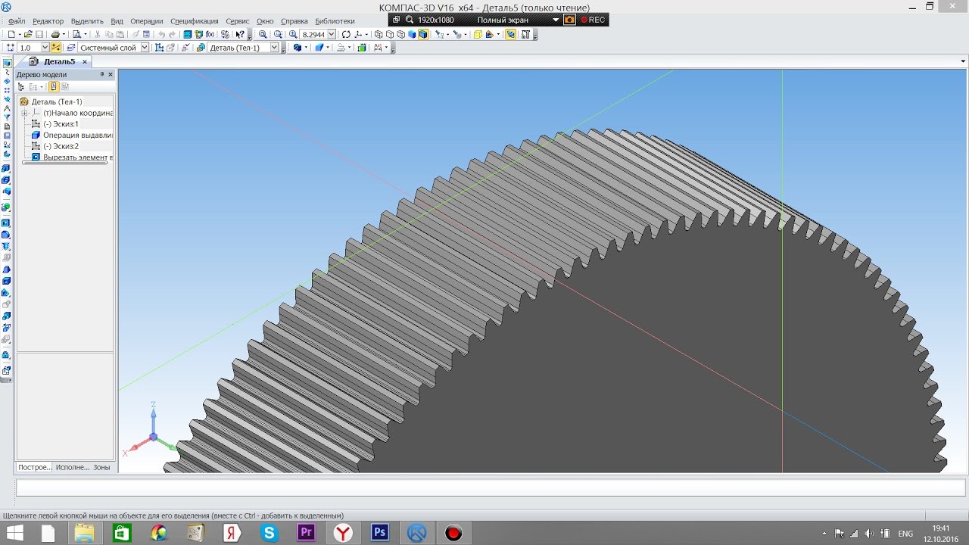Switch to the Зоны bottom tab
The width and height of the screenshot is (969, 545).
tap(101, 467)
